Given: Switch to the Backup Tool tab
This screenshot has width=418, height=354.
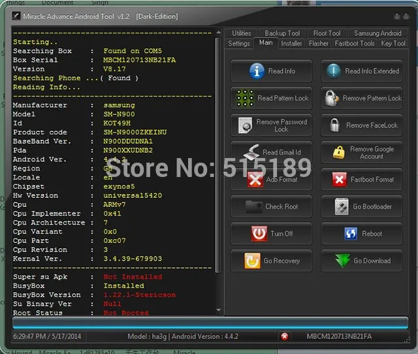Looking at the screenshot, I should (x=282, y=33).
